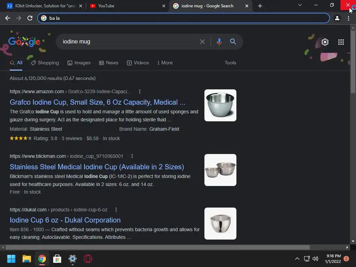
Task: Click the browser forward arrow
Action: coord(19,18)
